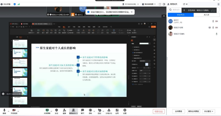221x116 pixels.
Task: Expand the 演讲者视图 view dropdown
Action: [x=149, y=4]
